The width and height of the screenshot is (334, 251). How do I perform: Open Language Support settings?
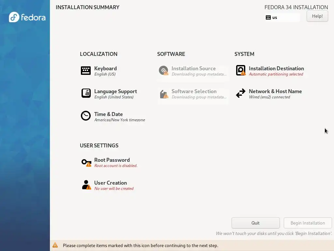[115, 92]
